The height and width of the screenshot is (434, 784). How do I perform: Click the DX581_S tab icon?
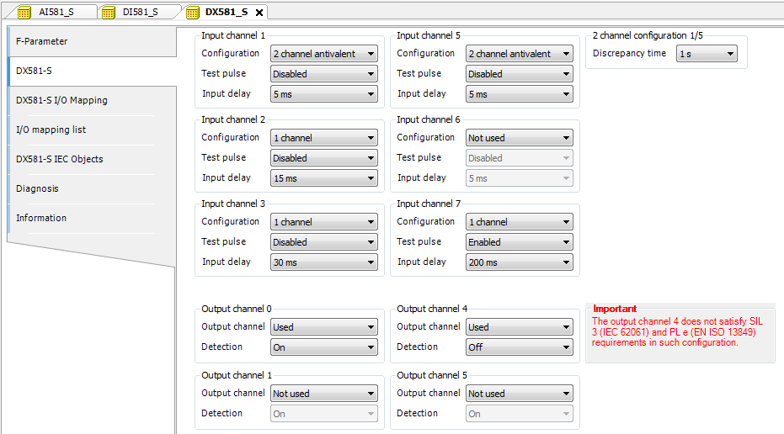click(x=192, y=12)
